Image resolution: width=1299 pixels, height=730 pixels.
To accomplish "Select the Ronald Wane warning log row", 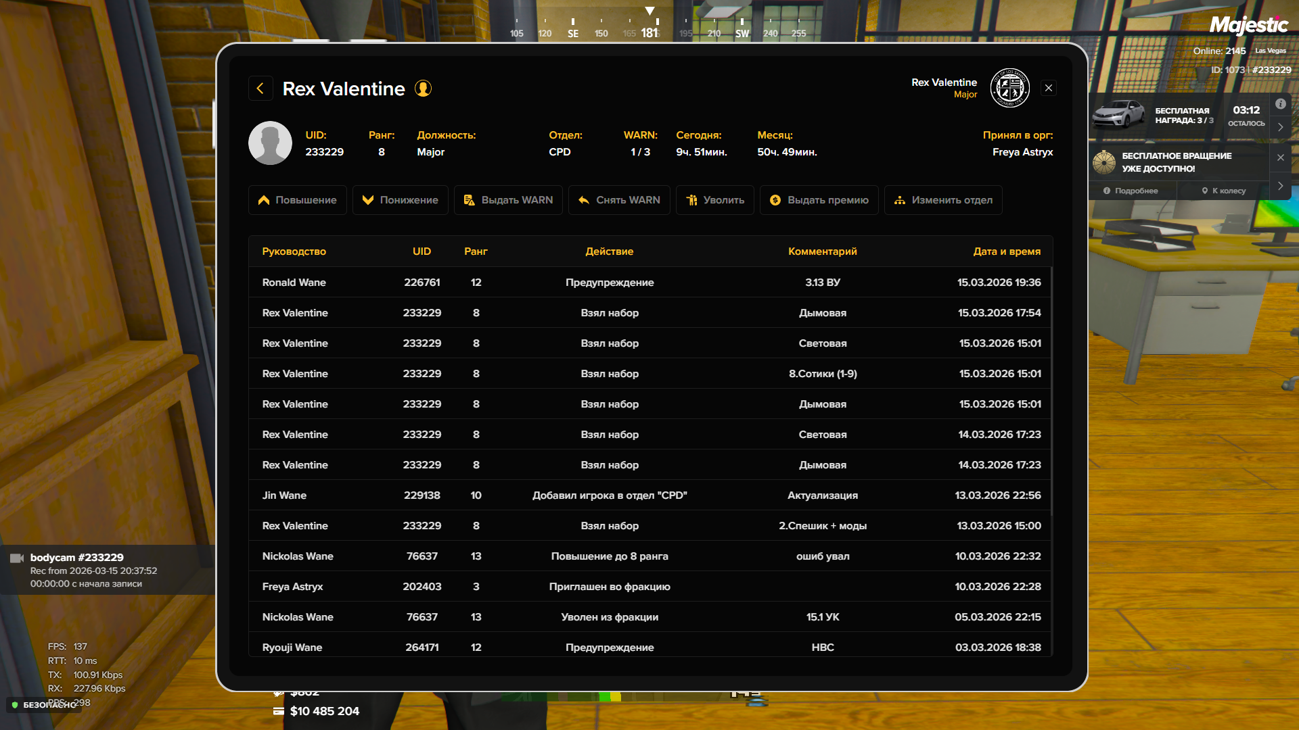I will (649, 283).
